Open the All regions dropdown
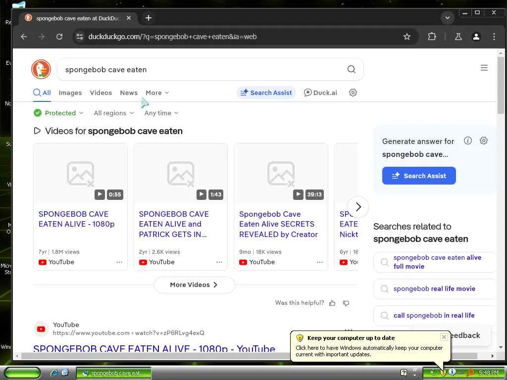Image resolution: width=507 pixels, height=380 pixels. (x=113, y=113)
